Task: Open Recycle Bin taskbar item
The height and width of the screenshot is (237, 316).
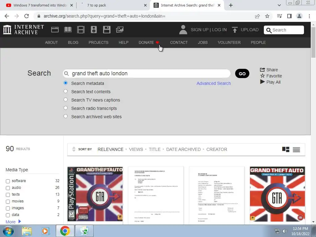Action: tap(84, 231)
